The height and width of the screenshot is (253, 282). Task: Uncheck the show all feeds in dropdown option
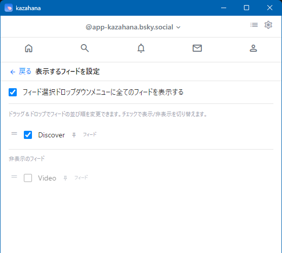[x=13, y=92]
